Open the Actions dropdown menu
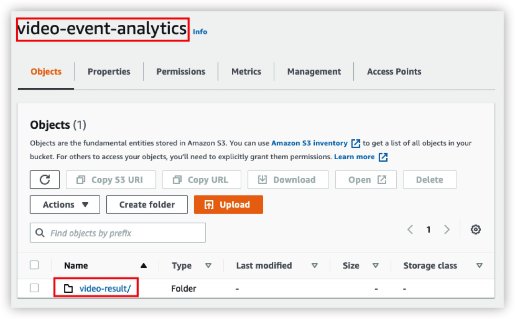This screenshot has height=319, width=515. tap(65, 205)
